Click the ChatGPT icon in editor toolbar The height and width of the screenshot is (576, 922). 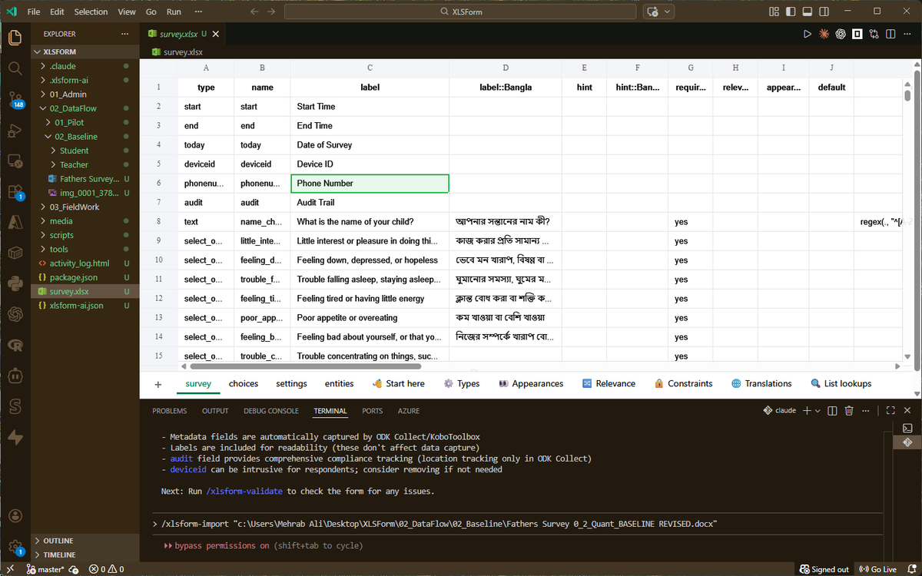point(841,34)
